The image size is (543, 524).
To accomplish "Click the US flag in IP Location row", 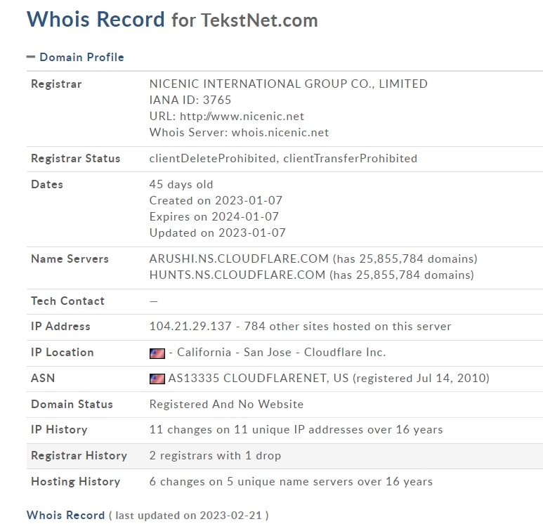I will 157,353.
